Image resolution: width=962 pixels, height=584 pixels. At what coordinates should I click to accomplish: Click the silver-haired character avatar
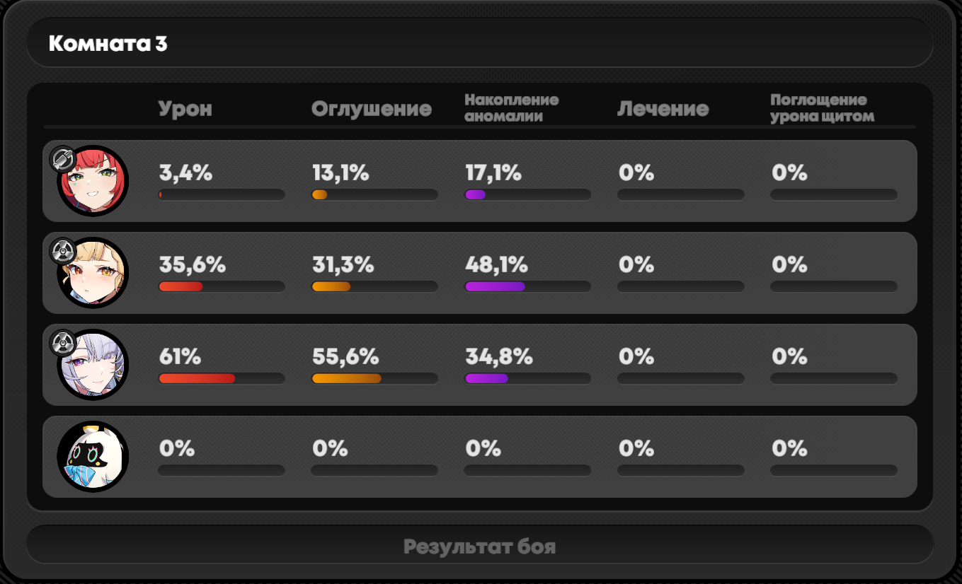pos(93,365)
